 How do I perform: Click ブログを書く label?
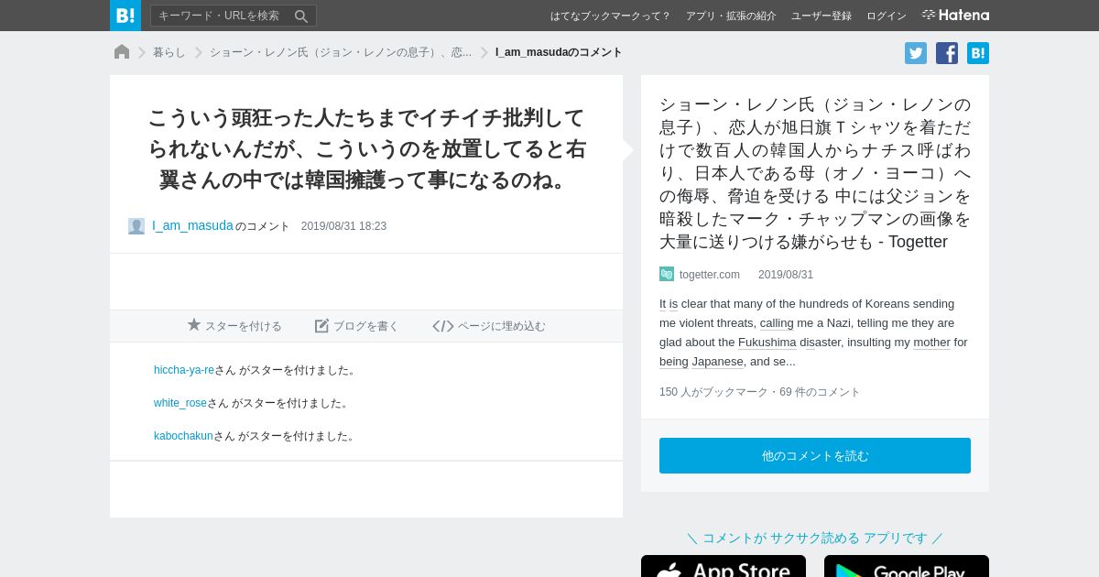tap(366, 326)
